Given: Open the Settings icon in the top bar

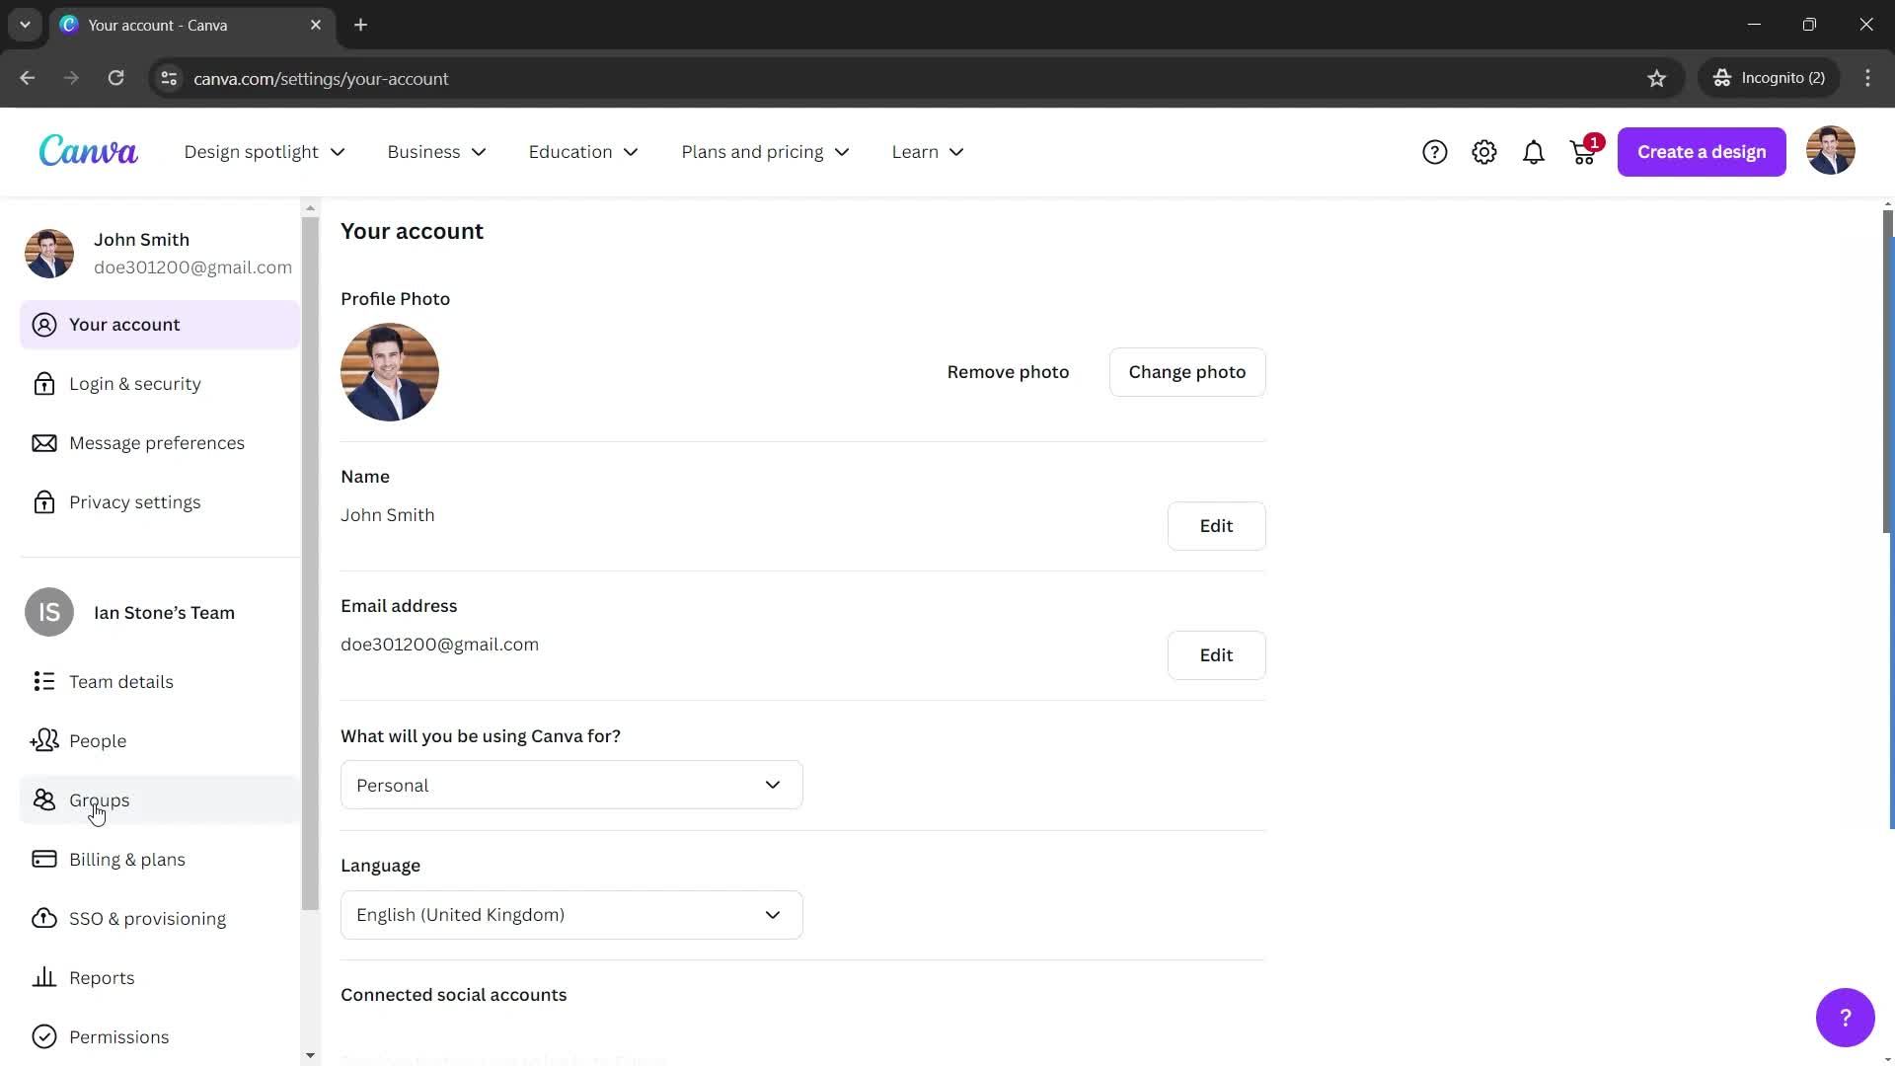Looking at the screenshot, I should [x=1483, y=151].
